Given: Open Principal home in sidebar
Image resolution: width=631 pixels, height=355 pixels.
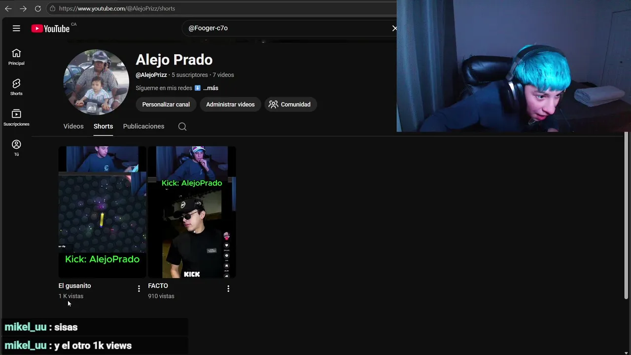Looking at the screenshot, I should [16, 57].
